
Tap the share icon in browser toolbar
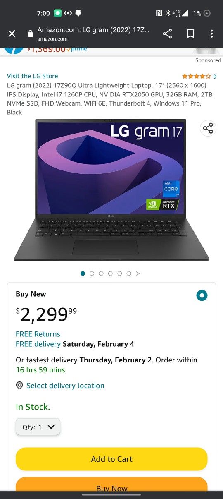[167, 34]
